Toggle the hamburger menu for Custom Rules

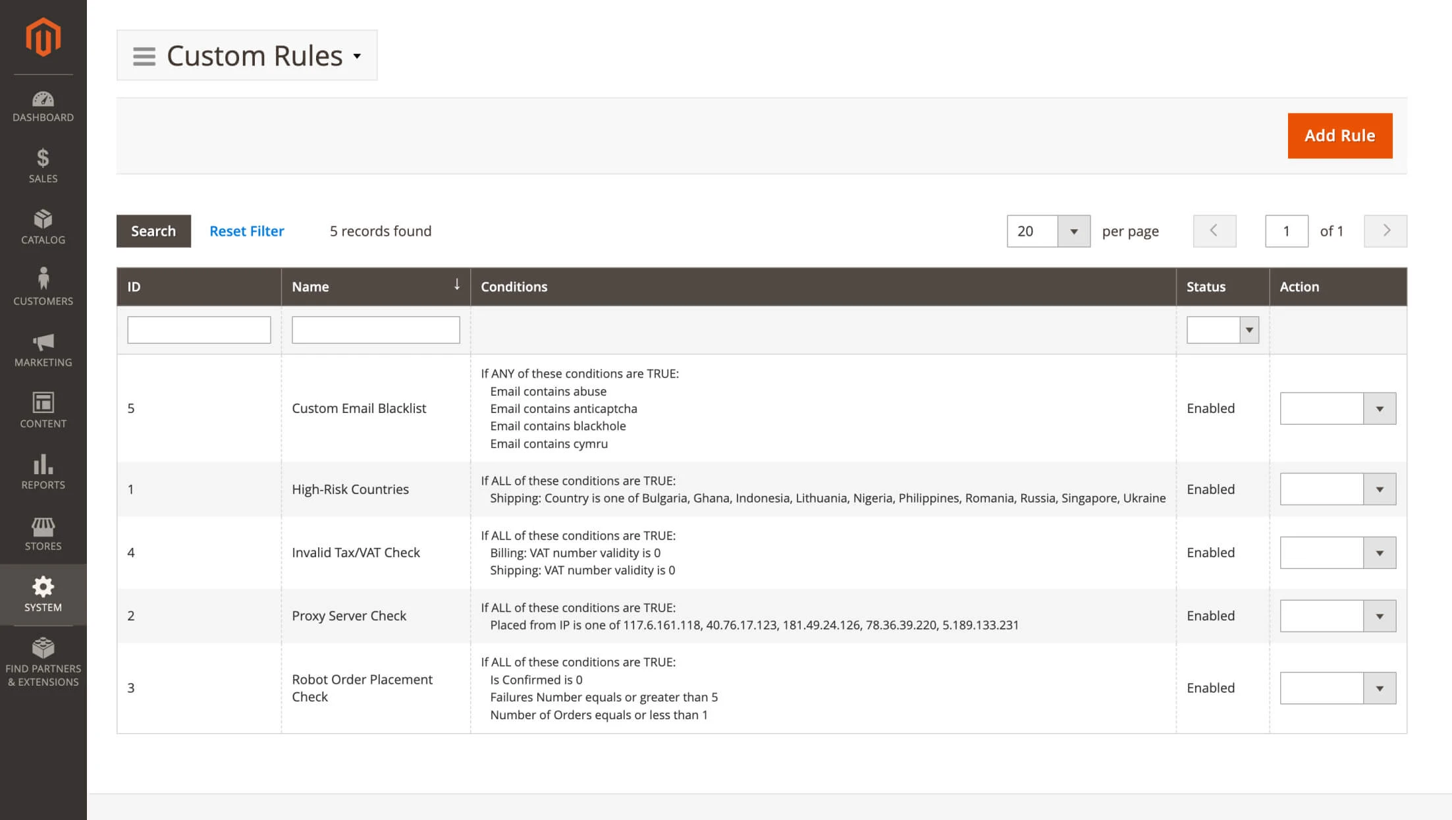tap(144, 55)
